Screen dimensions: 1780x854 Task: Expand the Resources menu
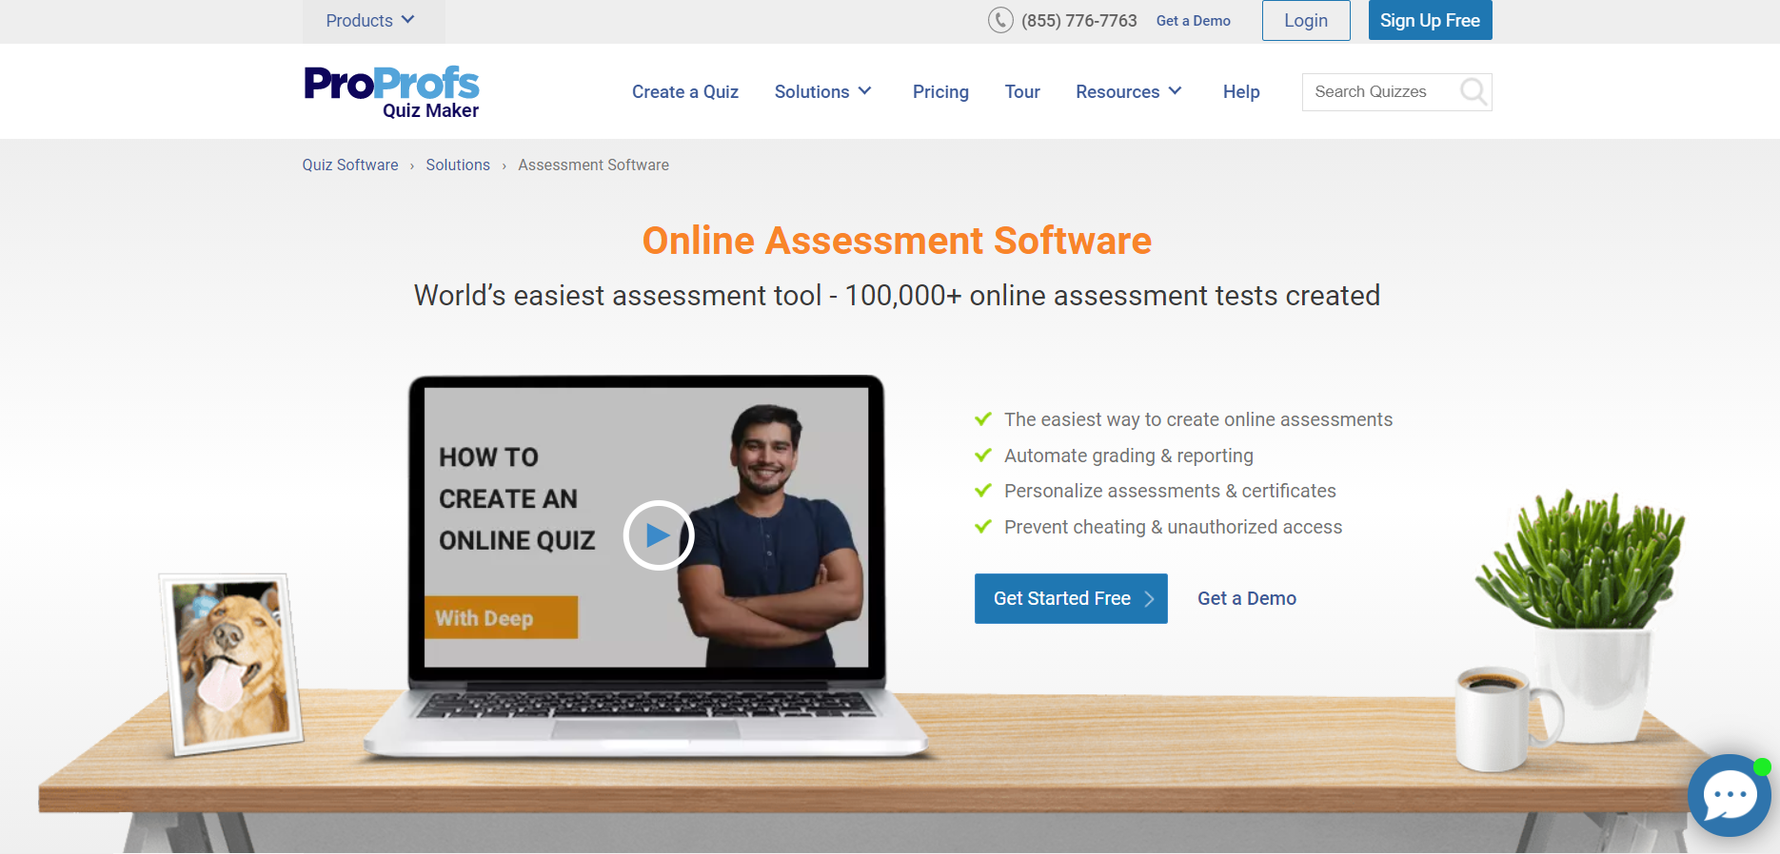[x=1128, y=92]
